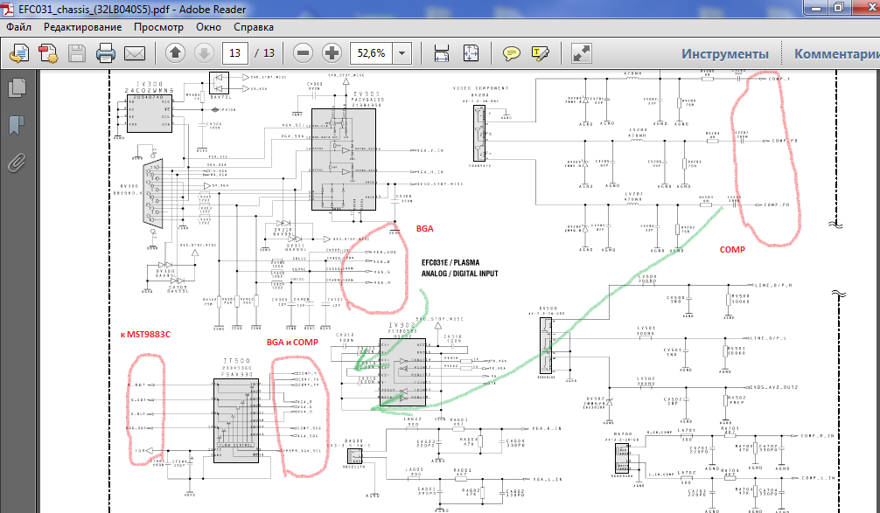Click the Create PDF online icon
Screen dimensions: 880x513
47,53
